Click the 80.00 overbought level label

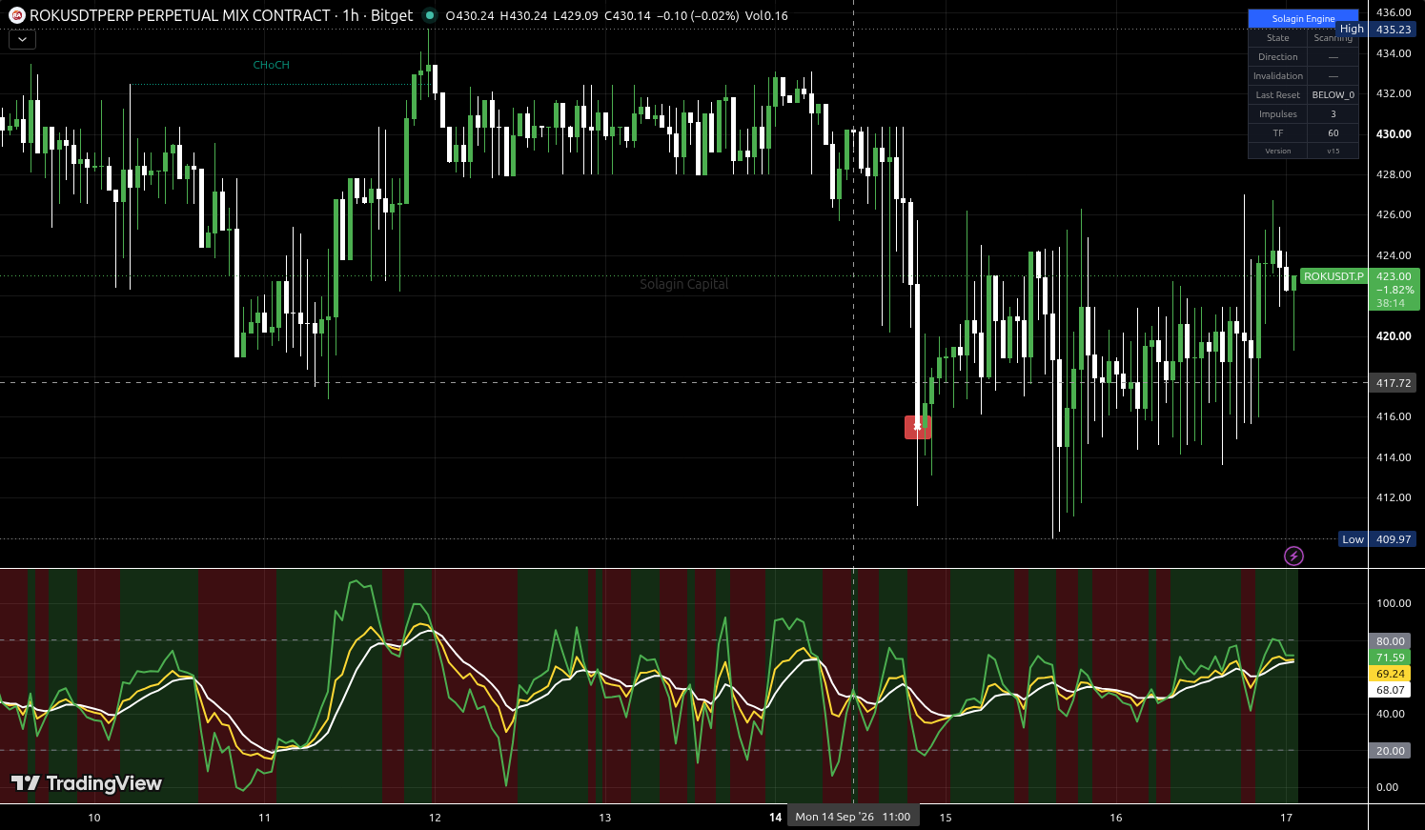[x=1391, y=641]
